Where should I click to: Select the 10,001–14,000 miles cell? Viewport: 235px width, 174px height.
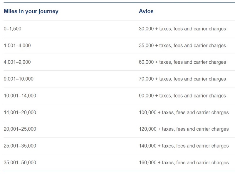[20, 96]
